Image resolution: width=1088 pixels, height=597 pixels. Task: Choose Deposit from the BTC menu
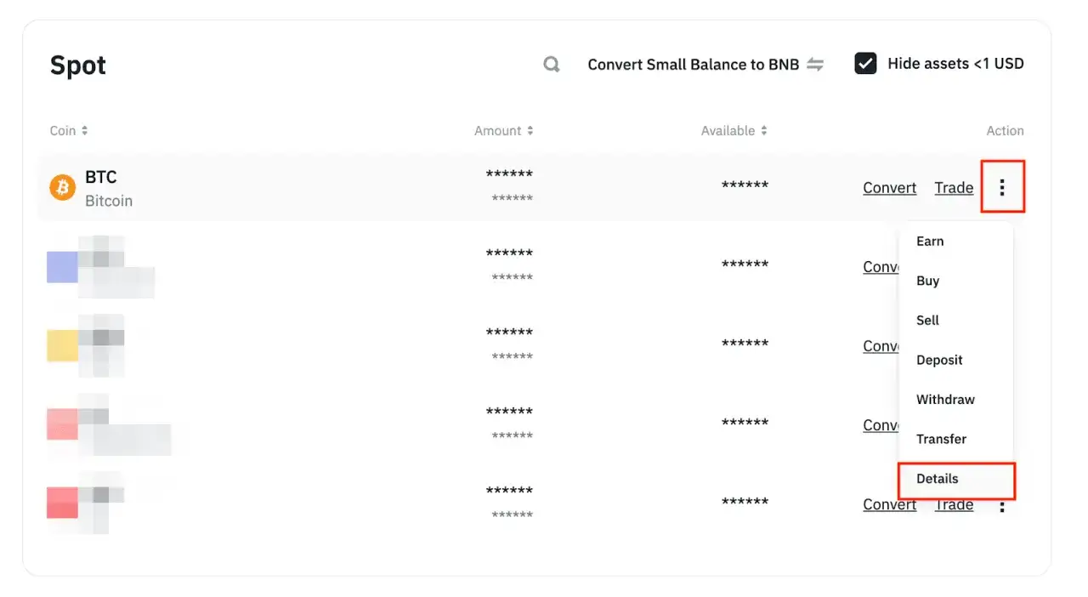[939, 360]
